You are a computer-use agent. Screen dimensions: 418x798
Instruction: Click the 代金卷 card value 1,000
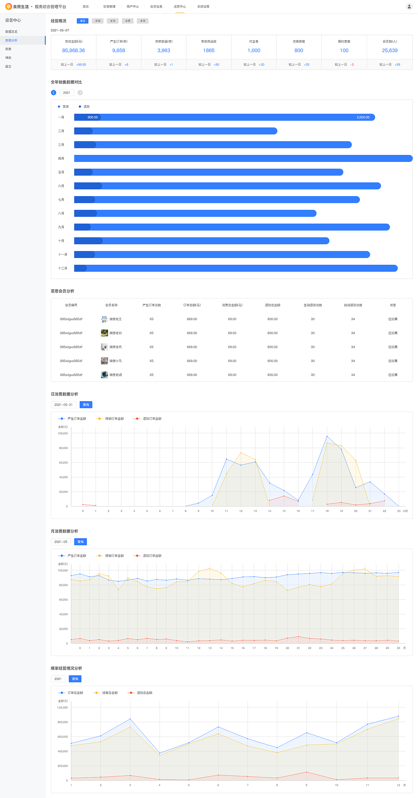click(x=254, y=50)
